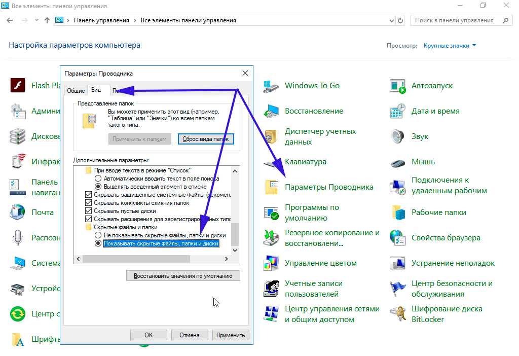
Task: Switch to the Общие tab
Action: pyautogui.click(x=76, y=90)
